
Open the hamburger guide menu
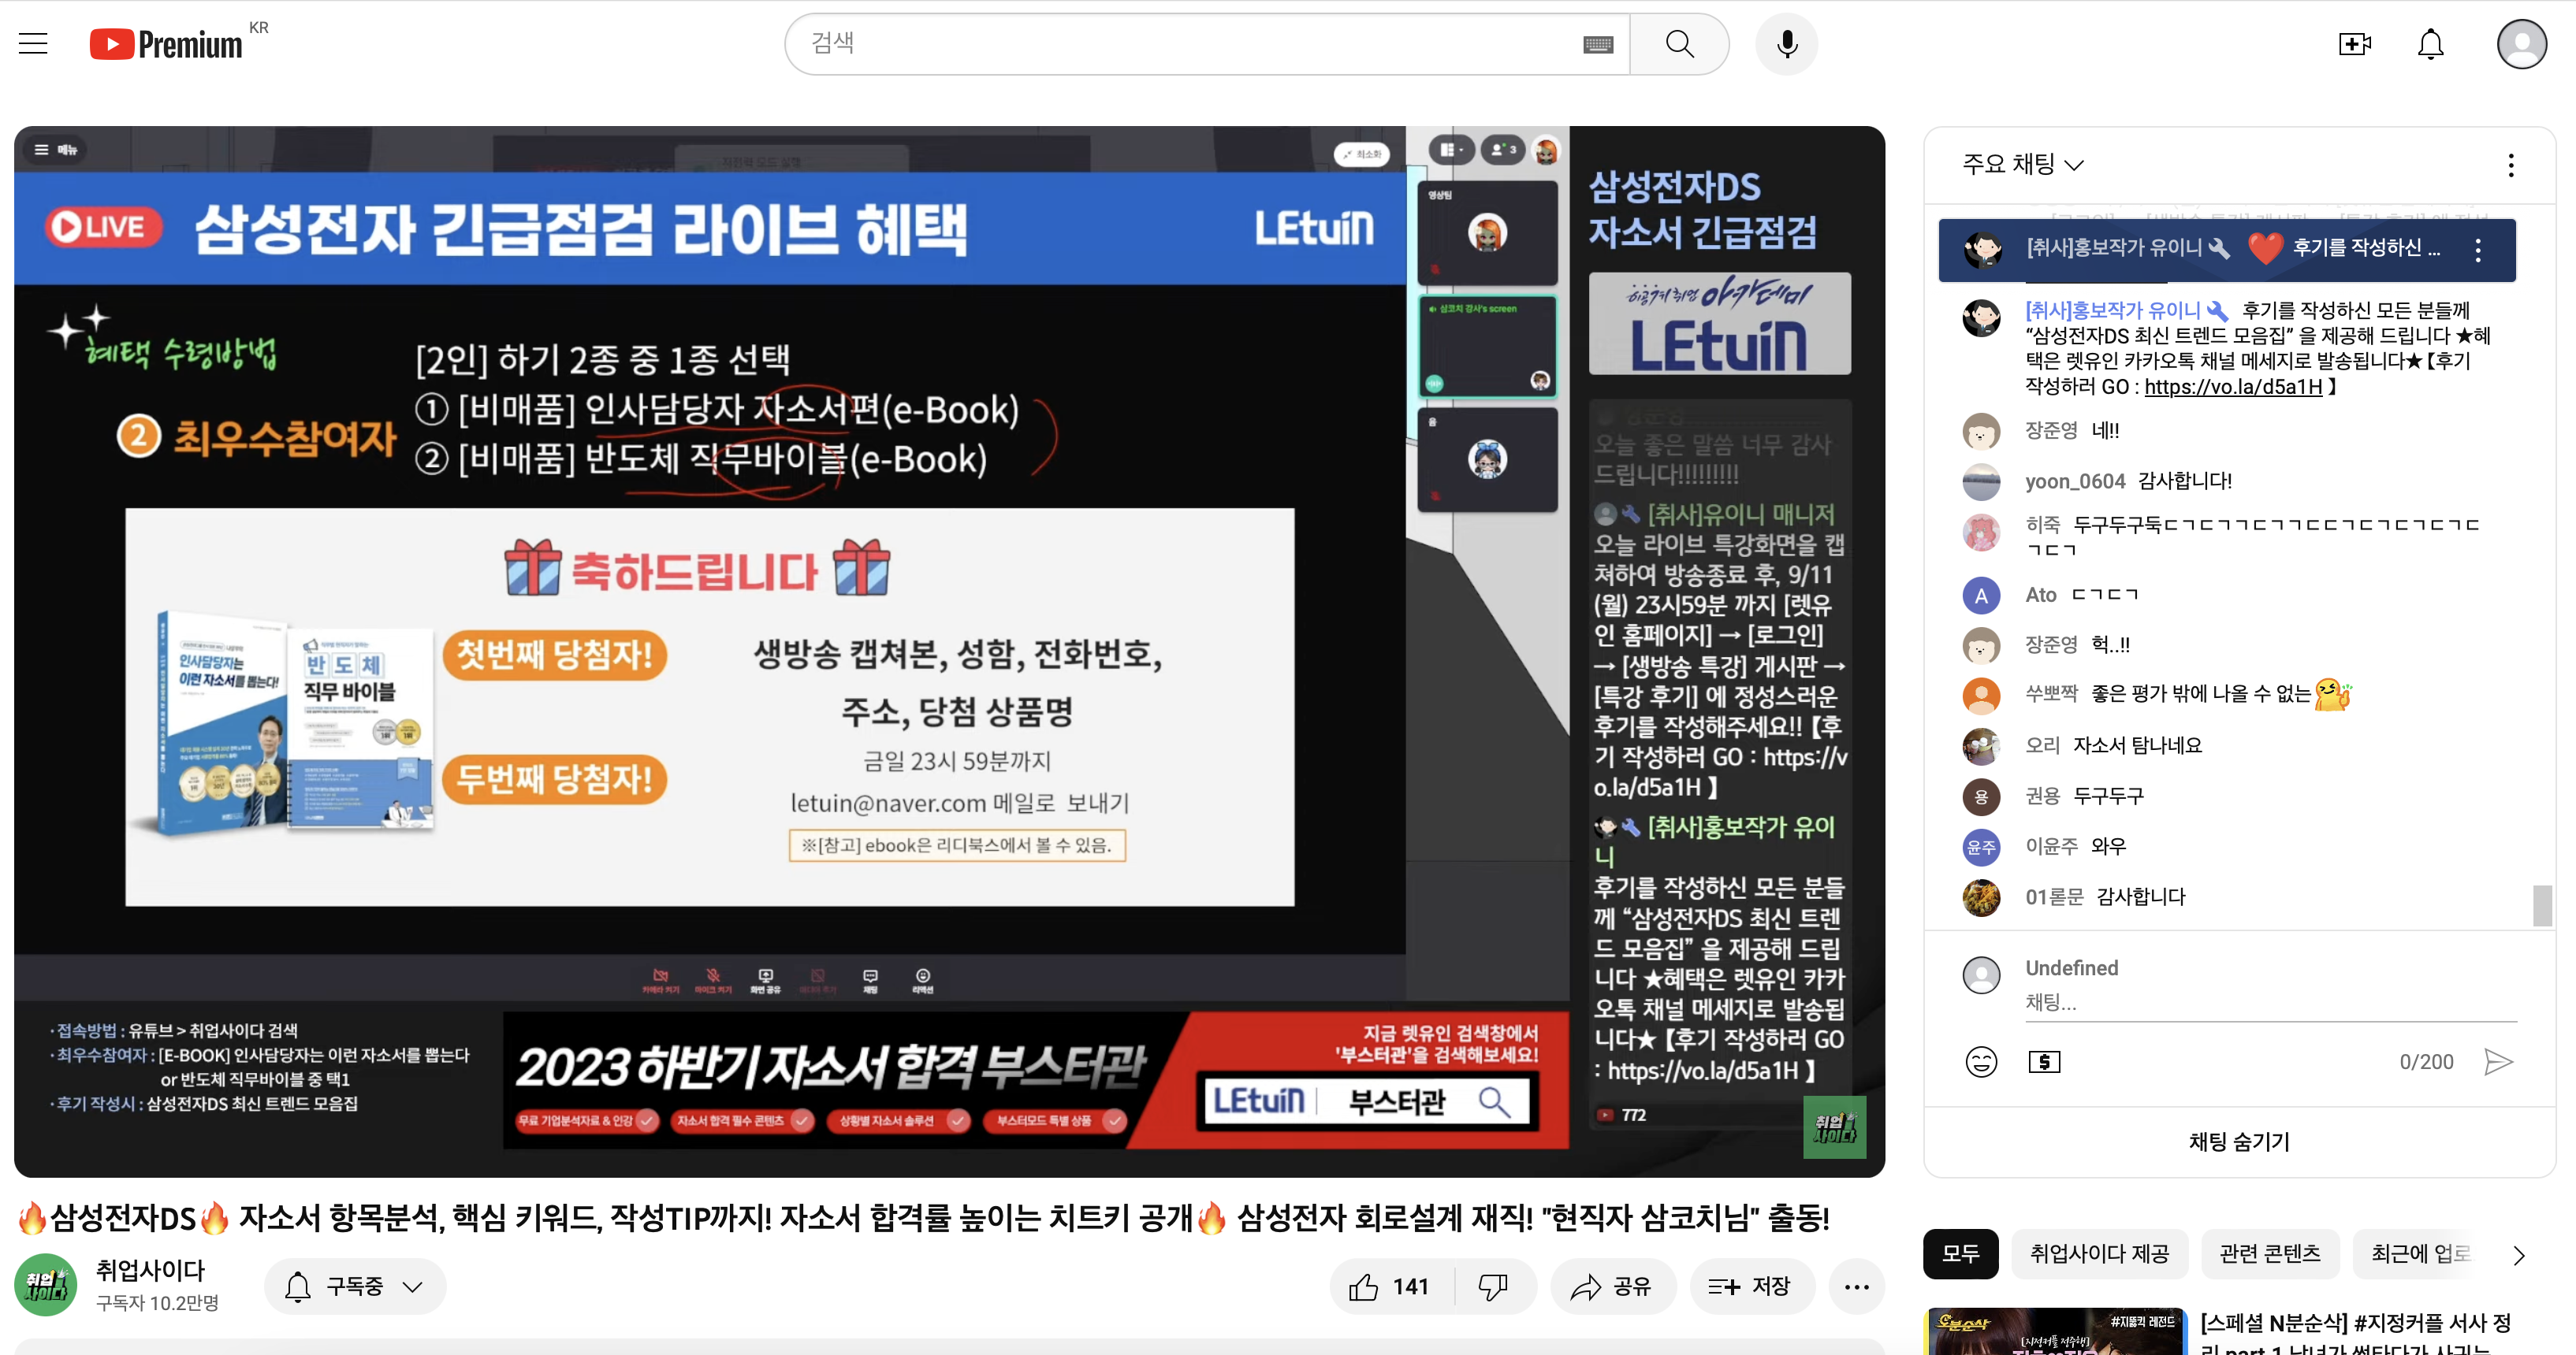point(33,44)
